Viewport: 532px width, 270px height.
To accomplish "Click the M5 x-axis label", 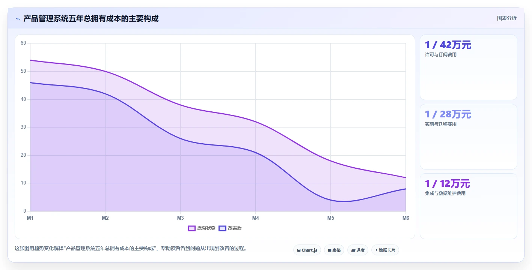I will click(330, 218).
